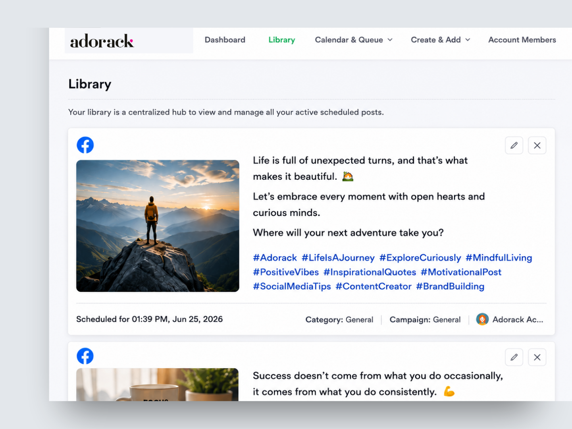Delete the 'Success doesn't come' post
Viewport: 572px width, 429px height.
point(537,357)
